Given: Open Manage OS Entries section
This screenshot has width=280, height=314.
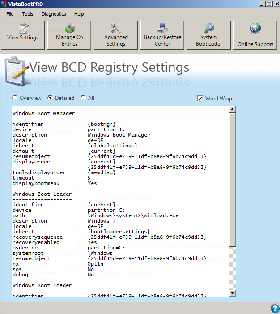Looking at the screenshot, I should (69, 35).
